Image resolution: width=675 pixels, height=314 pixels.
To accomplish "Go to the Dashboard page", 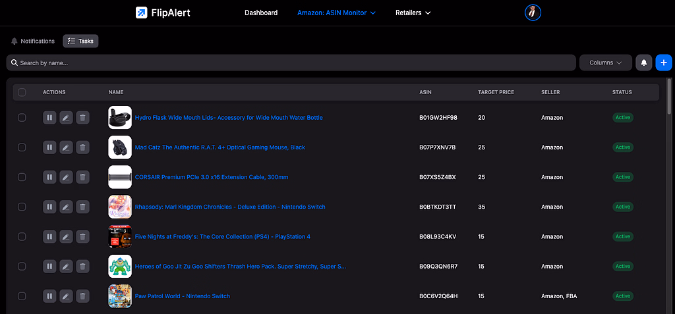I will click(x=261, y=13).
